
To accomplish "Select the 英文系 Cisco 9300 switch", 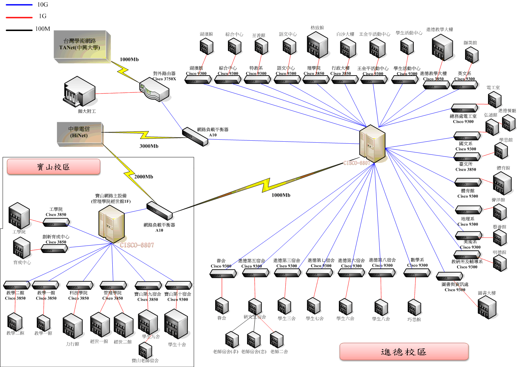I will point(464,85).
